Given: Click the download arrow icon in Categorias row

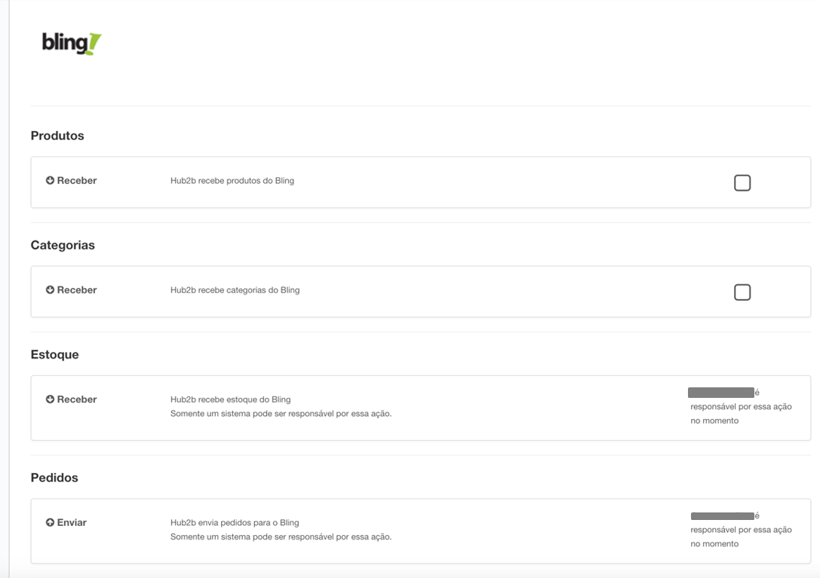Looking at the screenshot, I should point(51,289).
